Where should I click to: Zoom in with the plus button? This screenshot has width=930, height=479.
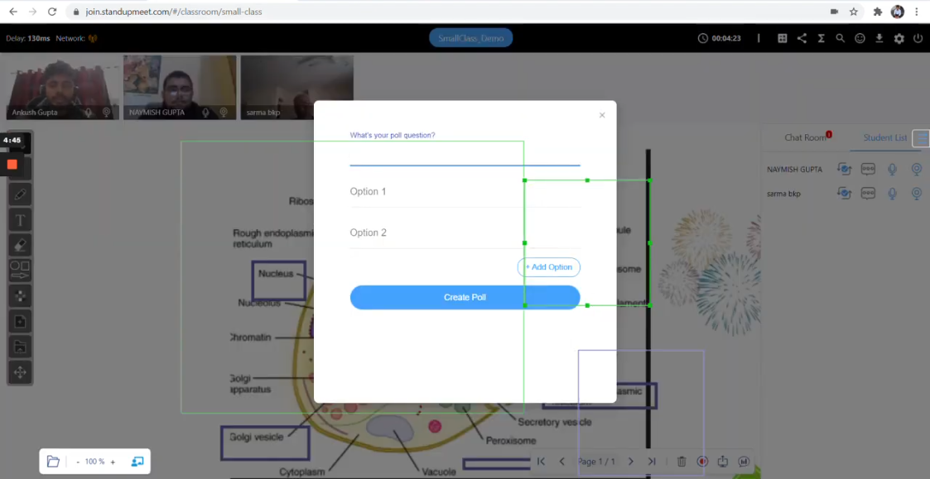(113, 462)
